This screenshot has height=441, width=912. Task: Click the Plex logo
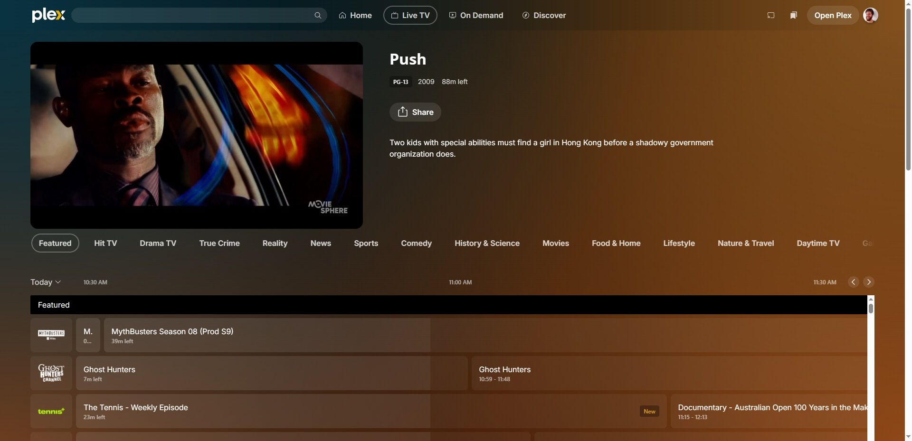click(x=48, y=15)
